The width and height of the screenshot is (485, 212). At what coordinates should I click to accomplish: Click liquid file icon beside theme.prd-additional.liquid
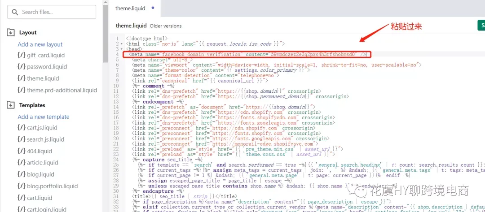22,90
